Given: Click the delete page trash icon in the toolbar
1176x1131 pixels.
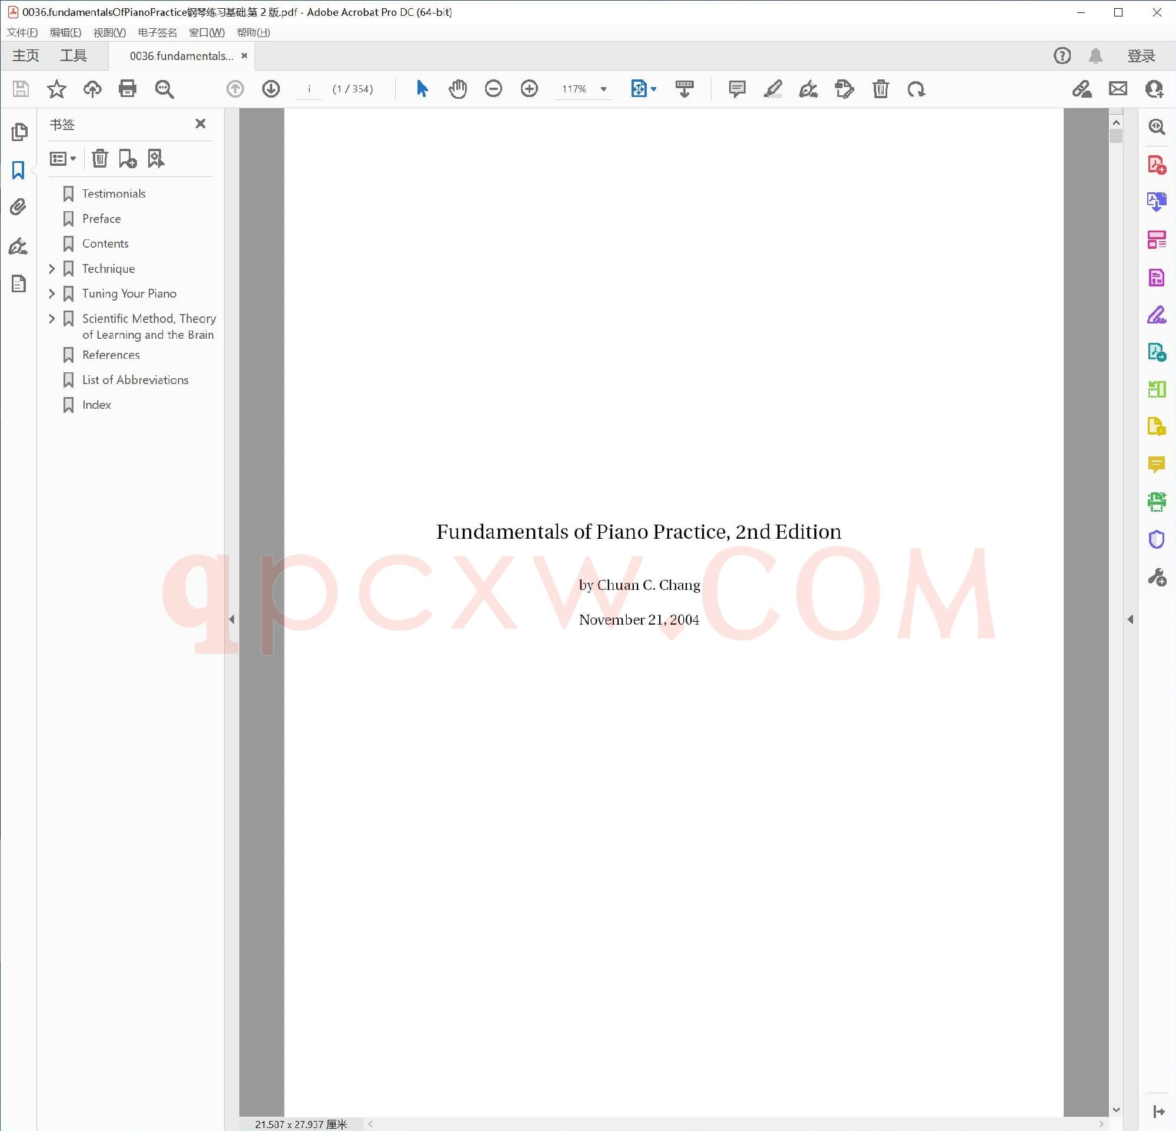Looking at the screenshot, I should point(880,89).
